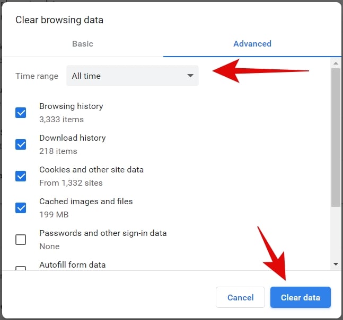Click the Time range label

37,76
